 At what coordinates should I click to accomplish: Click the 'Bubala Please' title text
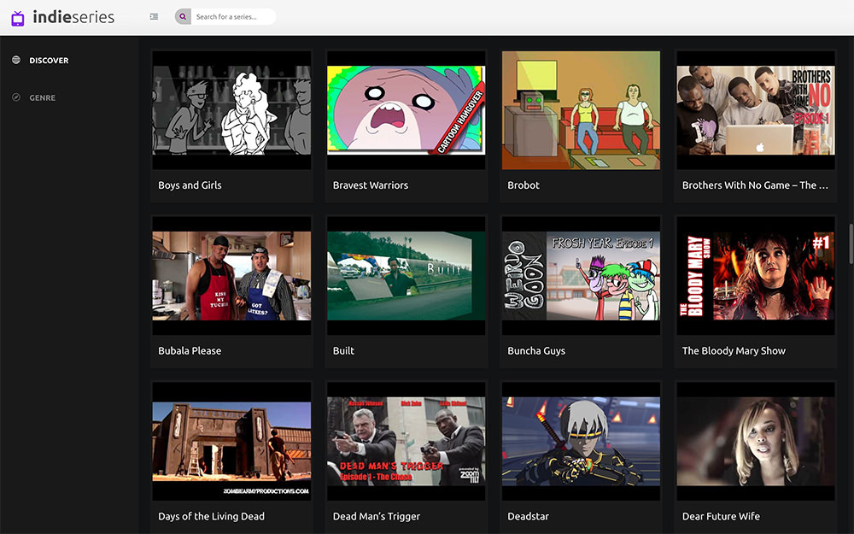190,351
